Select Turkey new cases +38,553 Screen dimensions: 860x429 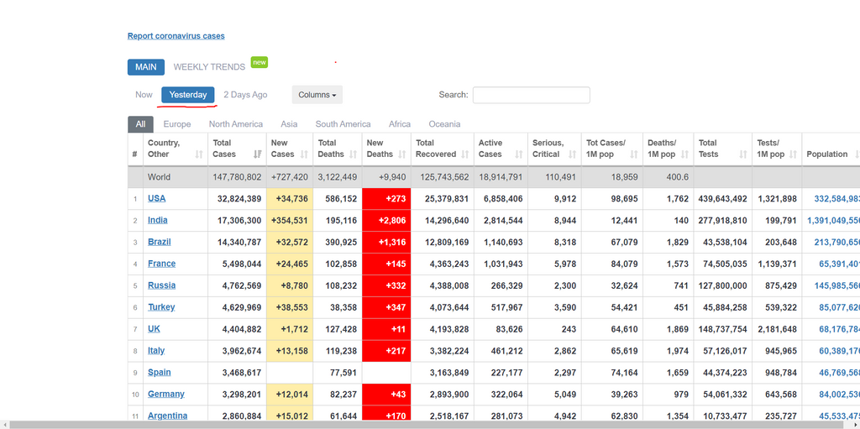click(x=290, y=307)
